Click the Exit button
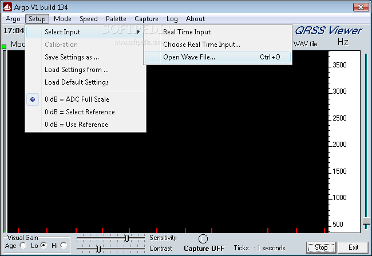 click(x=353, y=247)
